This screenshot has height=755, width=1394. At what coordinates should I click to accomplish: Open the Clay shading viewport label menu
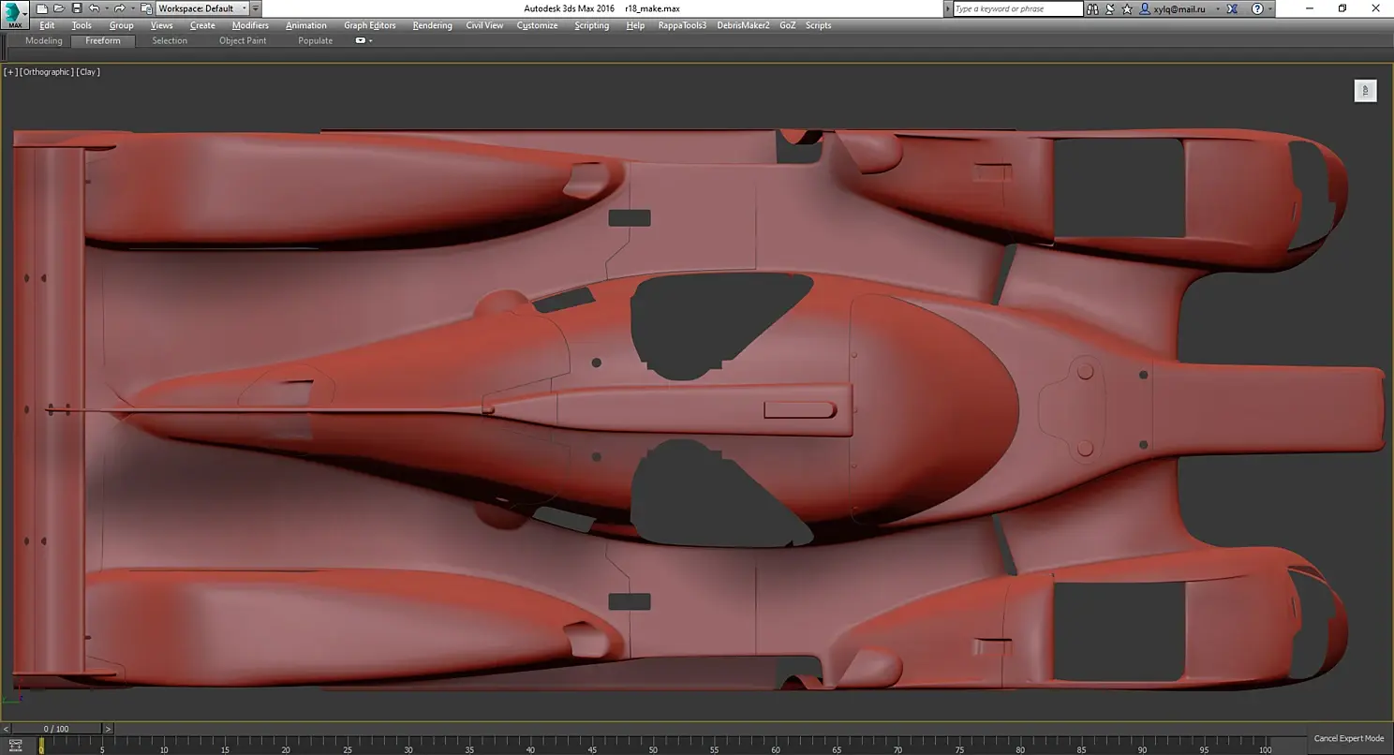point(88,72)
